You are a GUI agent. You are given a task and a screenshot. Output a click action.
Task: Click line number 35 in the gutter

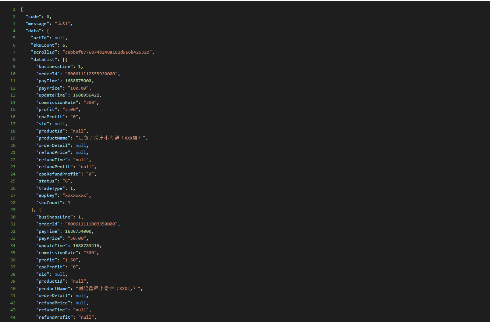(13, 253)
